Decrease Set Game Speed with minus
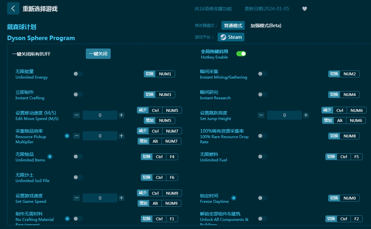 tap(76, 198)
